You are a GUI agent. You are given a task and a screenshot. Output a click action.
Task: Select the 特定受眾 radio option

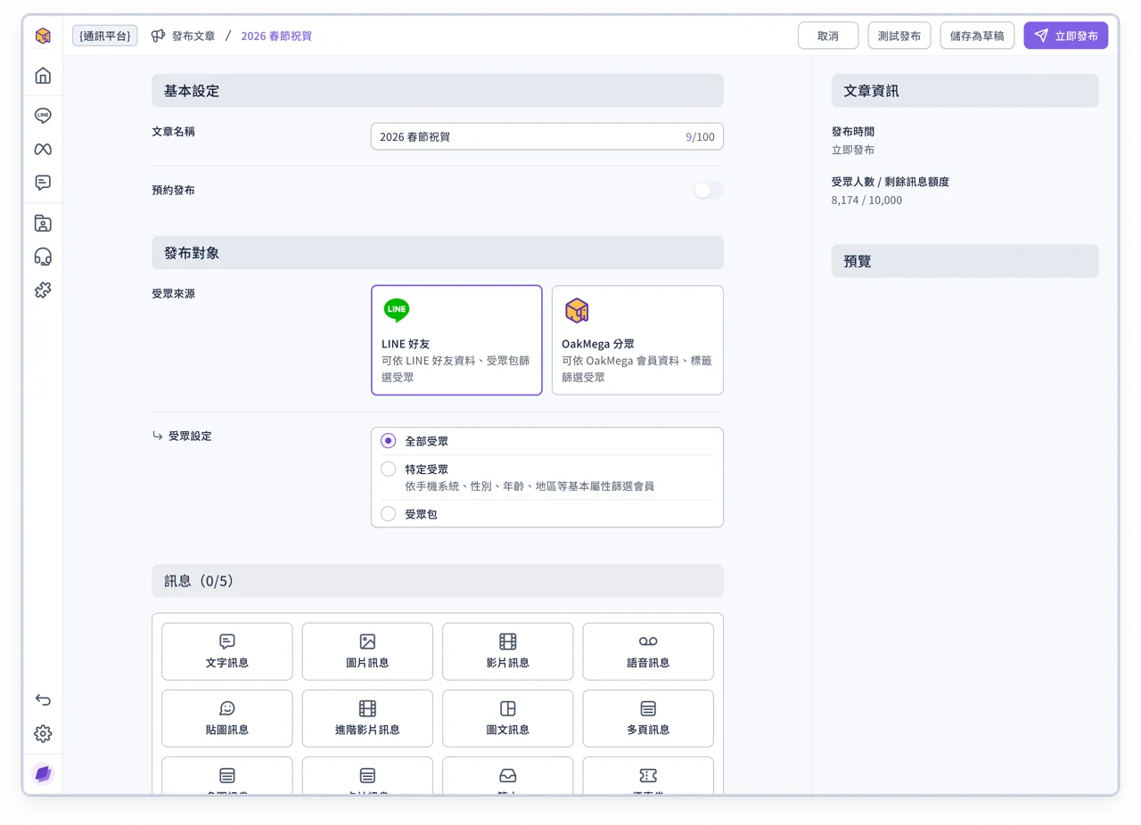click(388, 469)
